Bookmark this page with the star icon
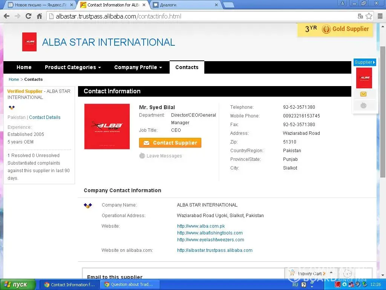This screenshot has height=290, width=386. click(x=369, y=16)
